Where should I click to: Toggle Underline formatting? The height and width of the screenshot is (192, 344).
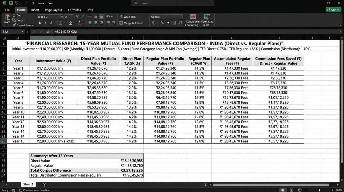51,23
